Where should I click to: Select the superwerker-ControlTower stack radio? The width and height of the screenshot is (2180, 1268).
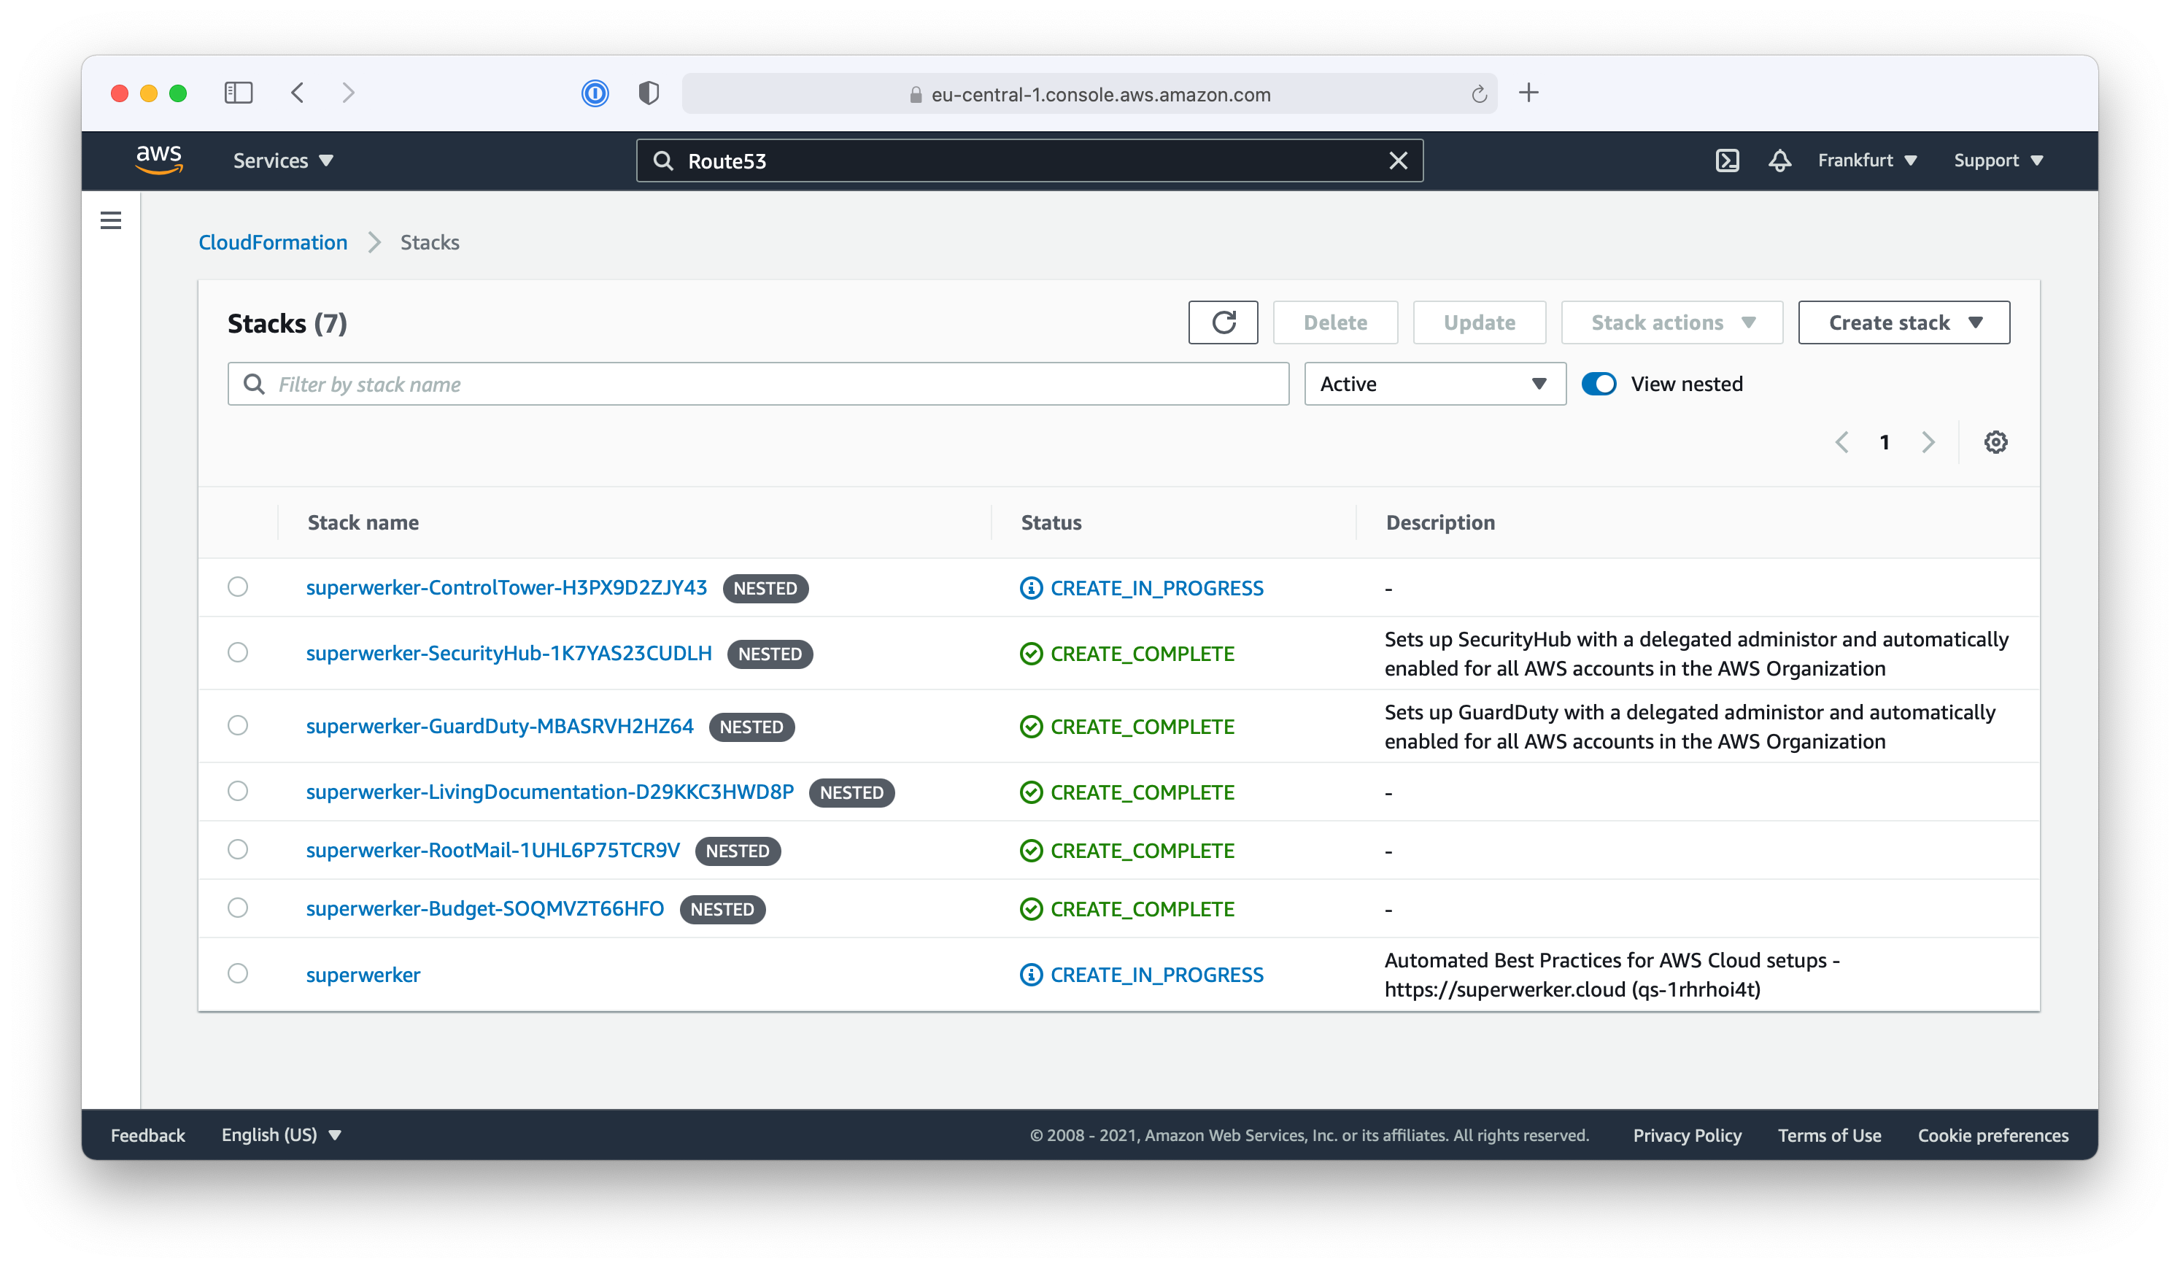click(238, 587)
